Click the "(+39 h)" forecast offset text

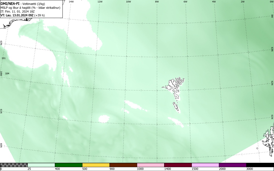click(x=39, y=15)
